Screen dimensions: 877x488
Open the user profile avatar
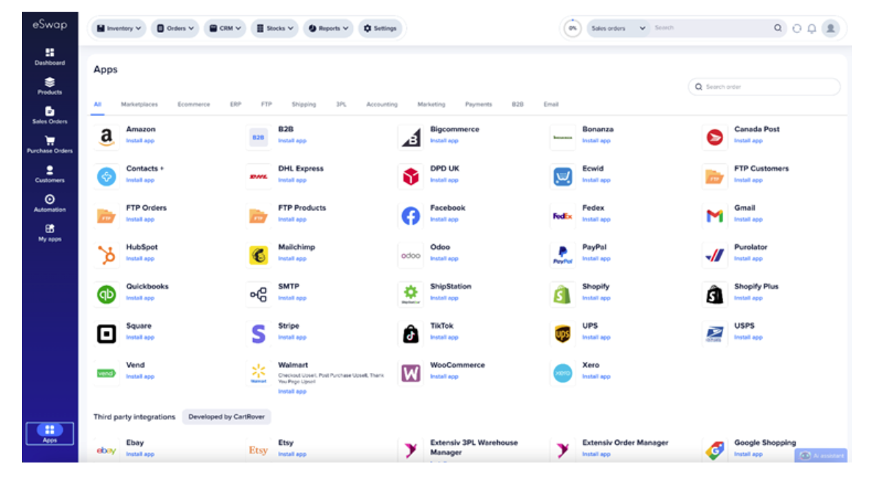pos(831,28)
